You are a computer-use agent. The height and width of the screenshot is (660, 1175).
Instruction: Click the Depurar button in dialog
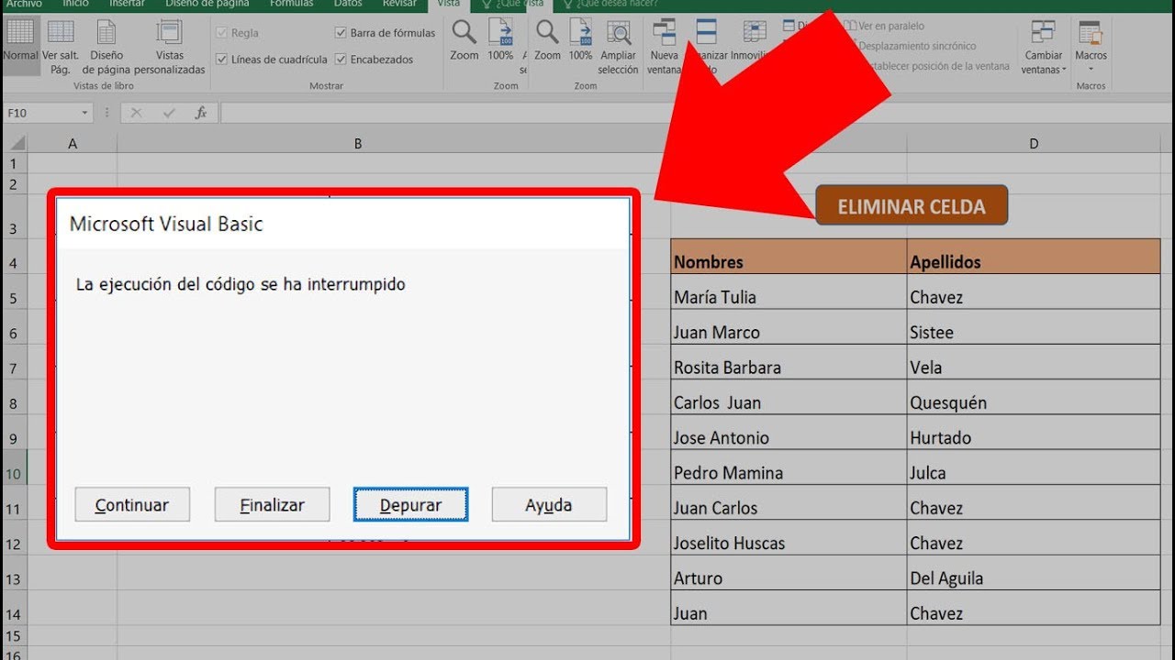tap(410, 505)
